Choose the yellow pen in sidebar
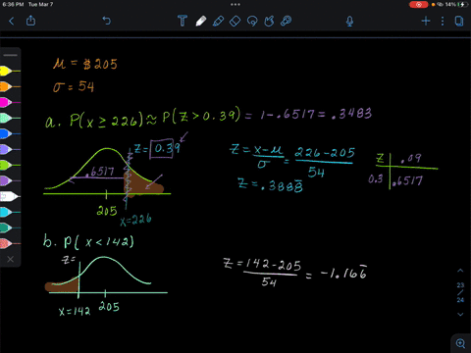 [x=10, y=71]
